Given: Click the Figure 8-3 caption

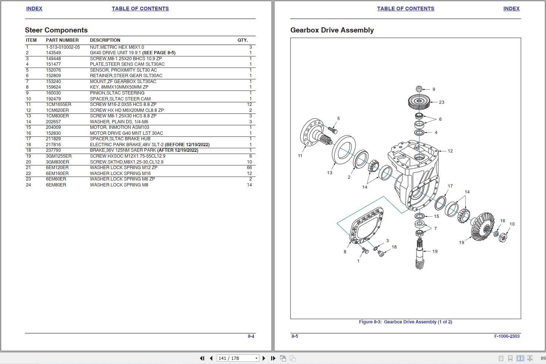Looking at the screenshot, I should tap(405, 322).
